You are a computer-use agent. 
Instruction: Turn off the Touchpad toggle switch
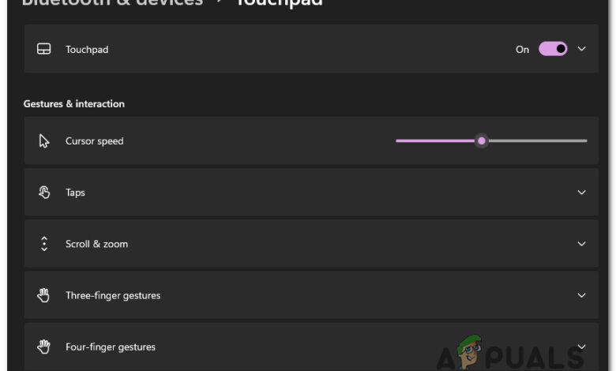(x=553, y=49)
